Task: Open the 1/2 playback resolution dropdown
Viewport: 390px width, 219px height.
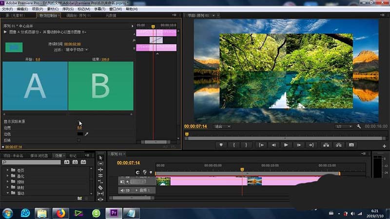Action: coord(344,127)
